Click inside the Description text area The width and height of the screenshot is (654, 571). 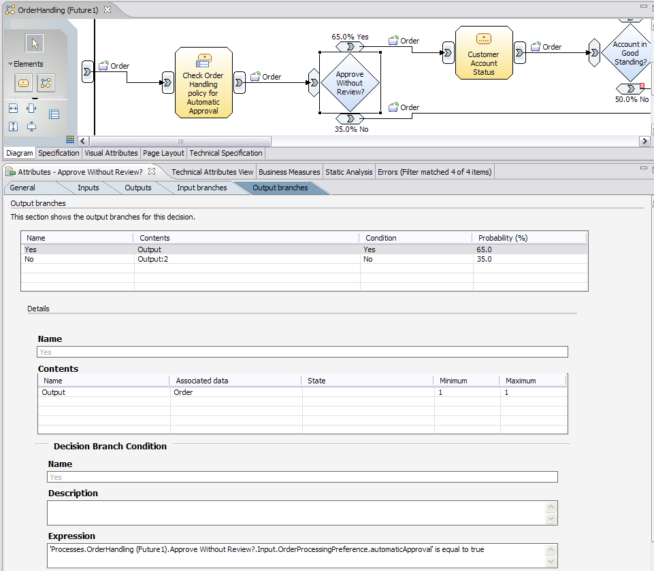click(x=296, y=513)
